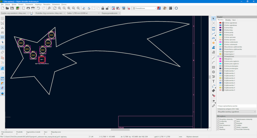
Task: Uncheck Przelotki selection filter
Action: [x=235, y=123]
